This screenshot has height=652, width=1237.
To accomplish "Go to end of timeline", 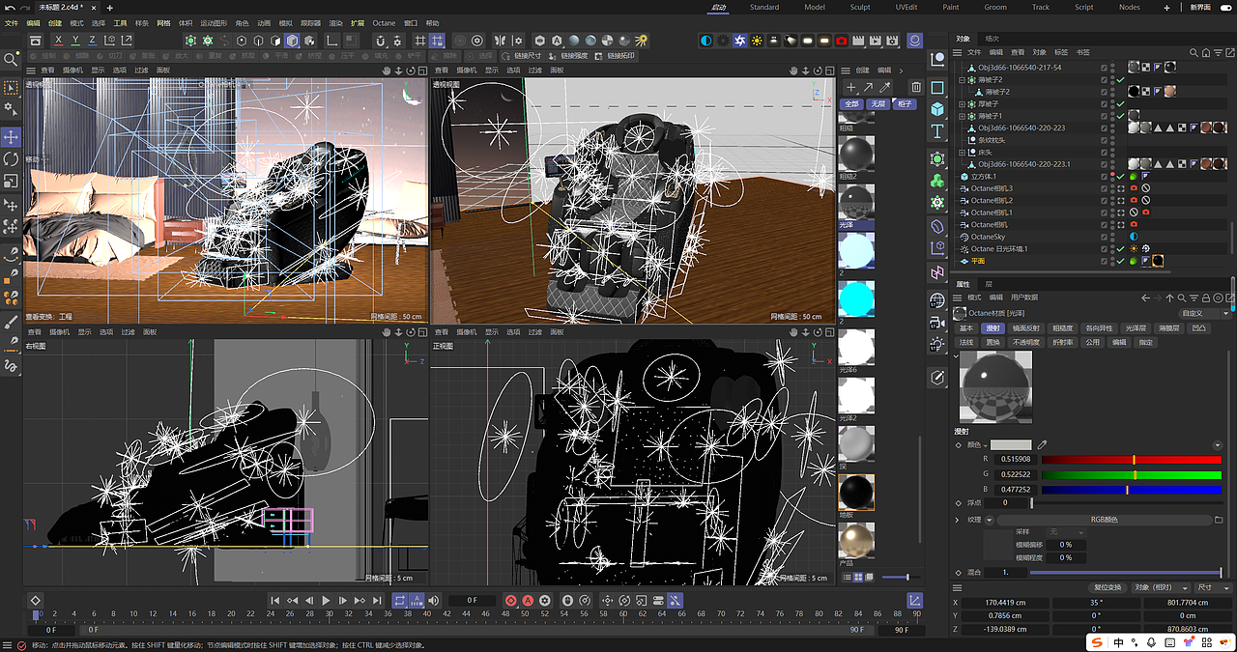I will (377, 601).
